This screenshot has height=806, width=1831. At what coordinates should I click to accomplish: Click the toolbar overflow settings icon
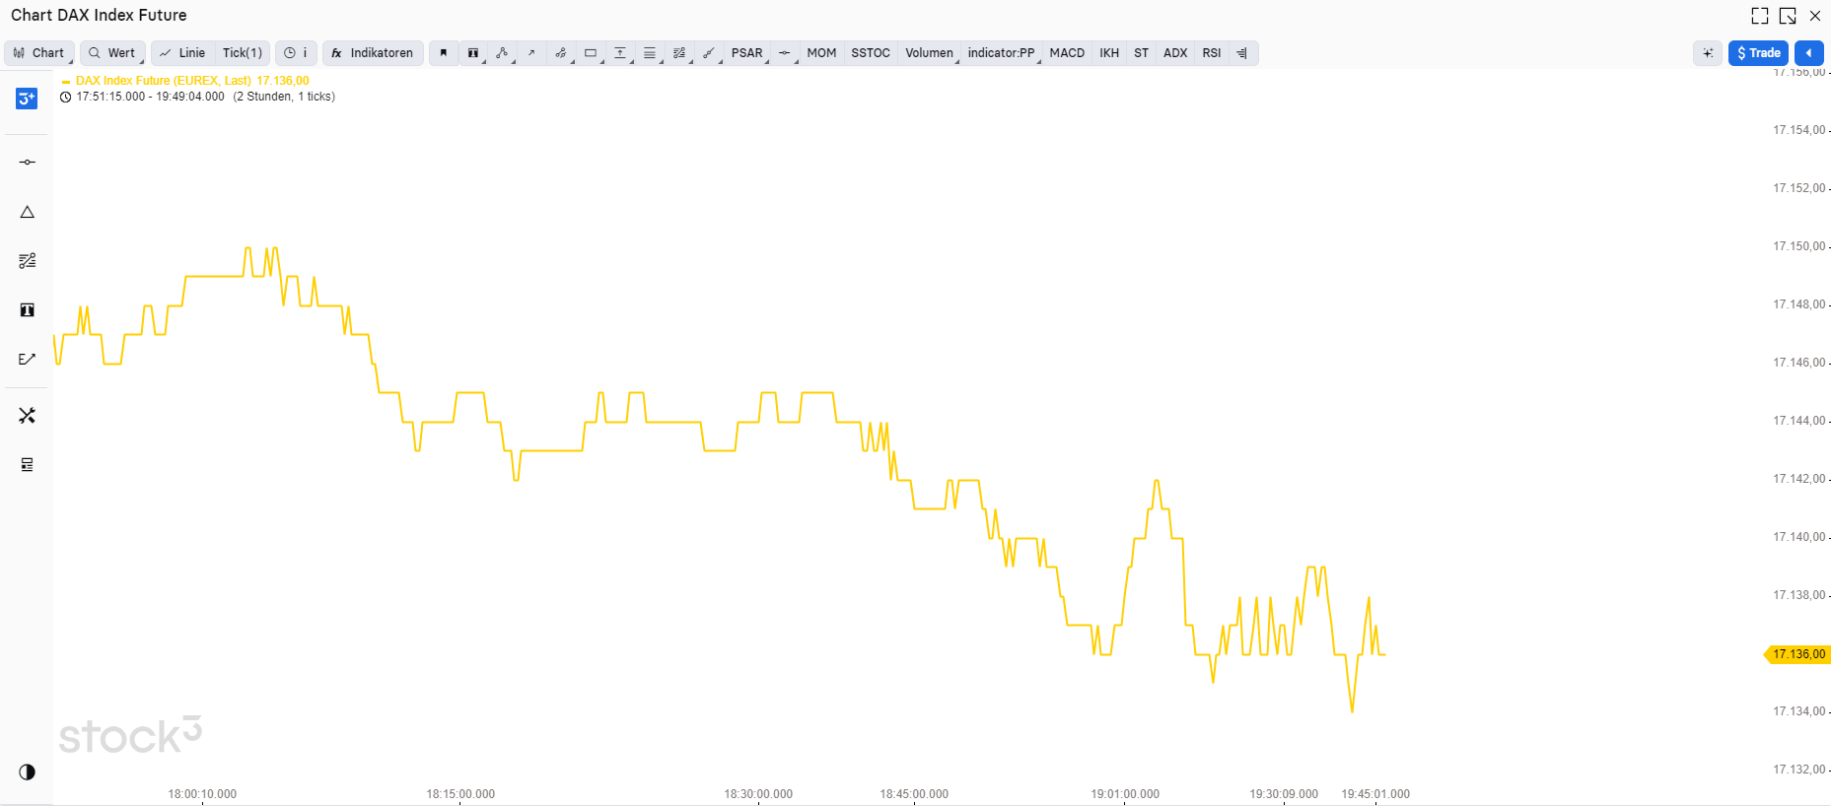(x=1242, y=53)
